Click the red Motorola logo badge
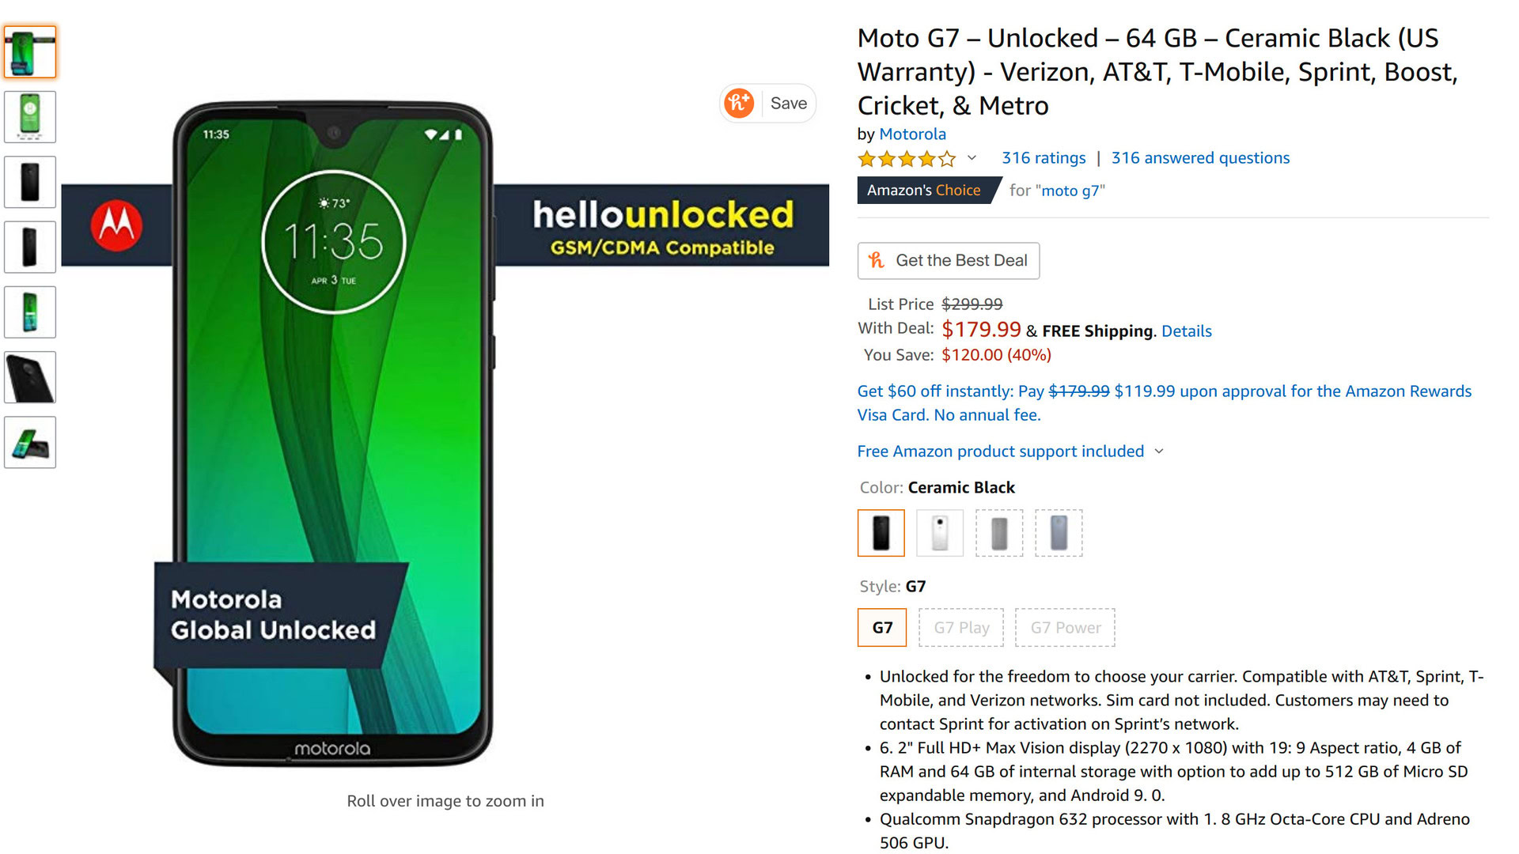 [x=116, y=225]
